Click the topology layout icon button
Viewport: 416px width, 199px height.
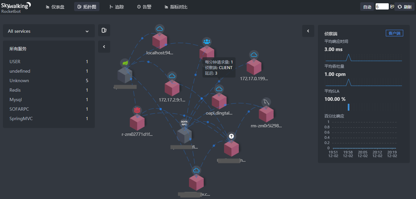coord(104,30)
